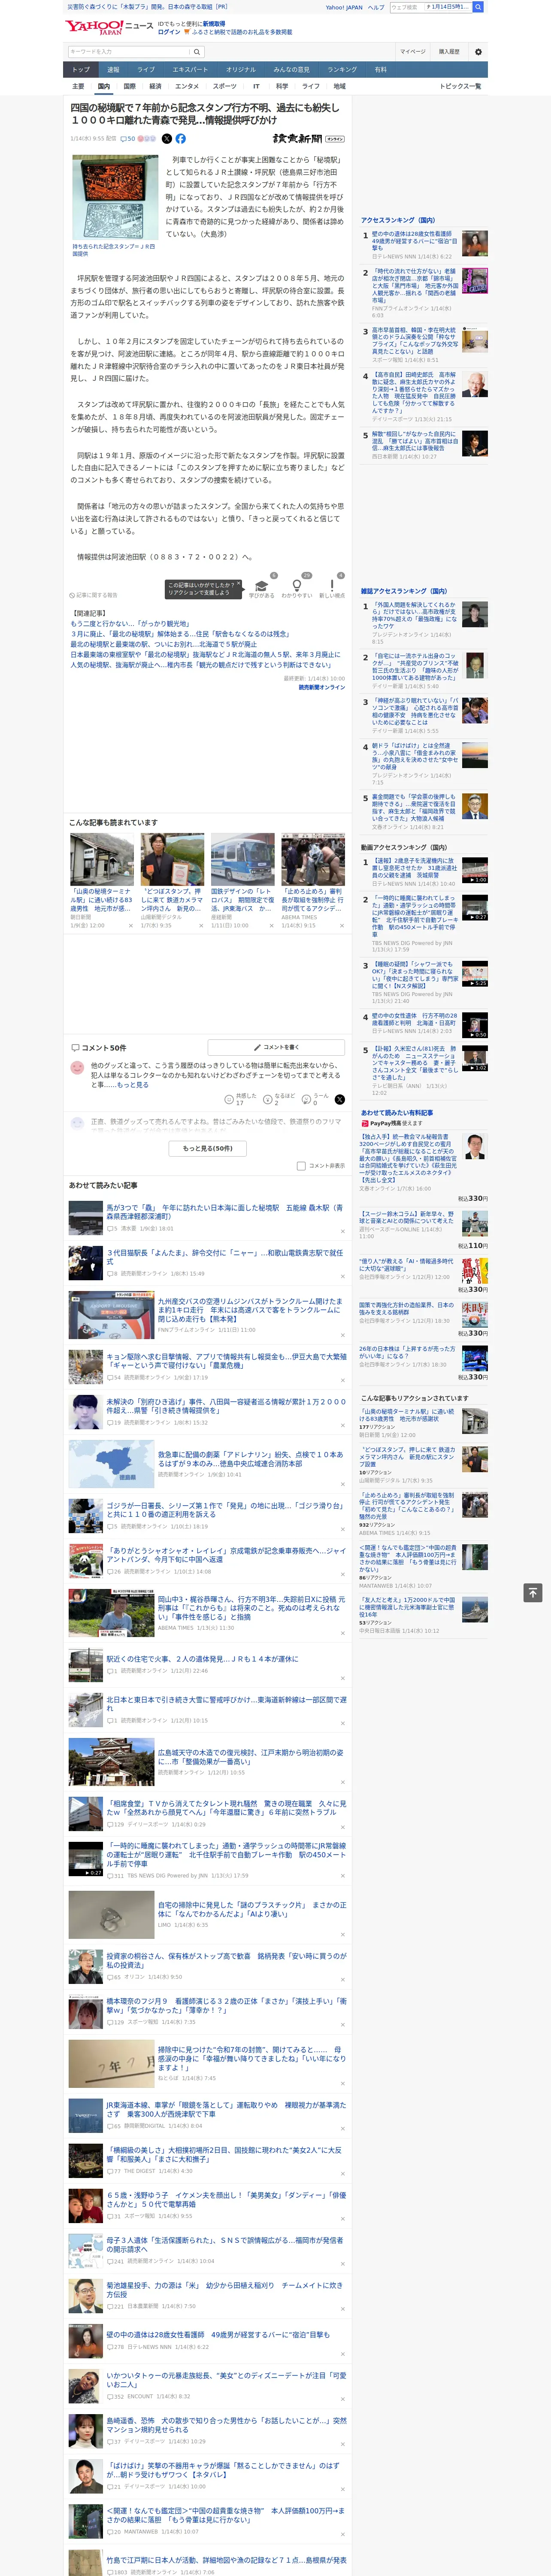Toggle コメント非表示 checkbox

[301, 1165]
